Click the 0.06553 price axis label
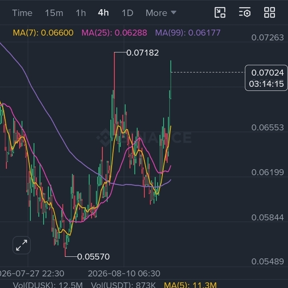 click(268, 128)
